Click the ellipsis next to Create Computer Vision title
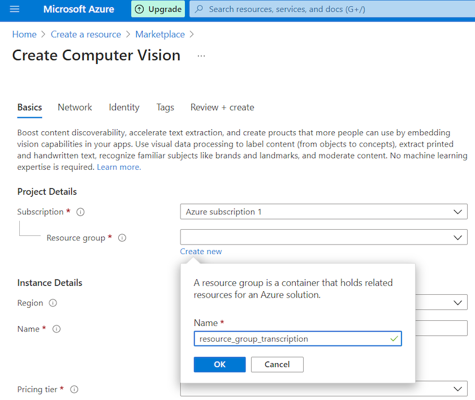The height and width of the screenshot is (400, 475). (x=201, y=55)
